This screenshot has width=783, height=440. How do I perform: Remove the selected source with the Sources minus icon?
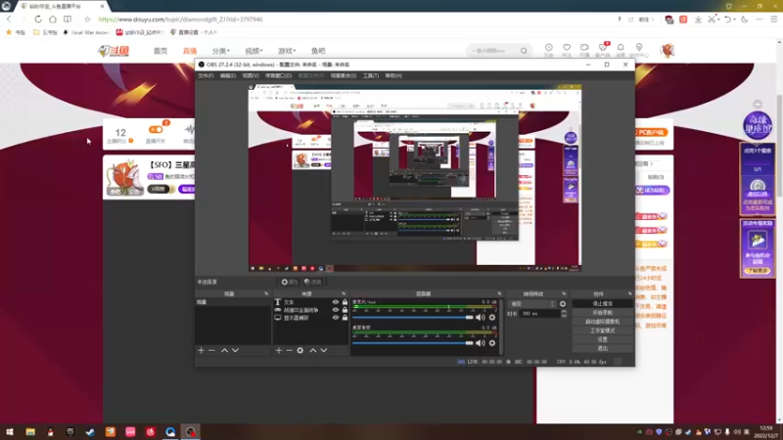289,351
